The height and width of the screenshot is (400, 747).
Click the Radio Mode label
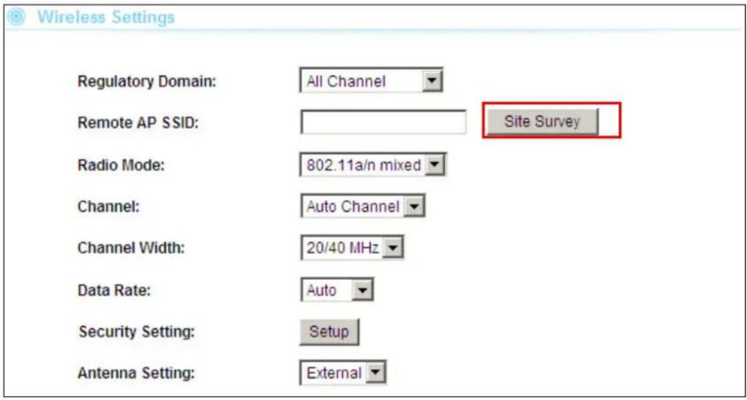121,165
